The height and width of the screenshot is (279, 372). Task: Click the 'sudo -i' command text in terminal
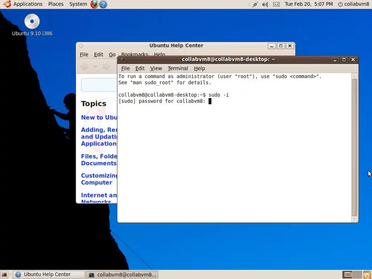click(218, 95)
